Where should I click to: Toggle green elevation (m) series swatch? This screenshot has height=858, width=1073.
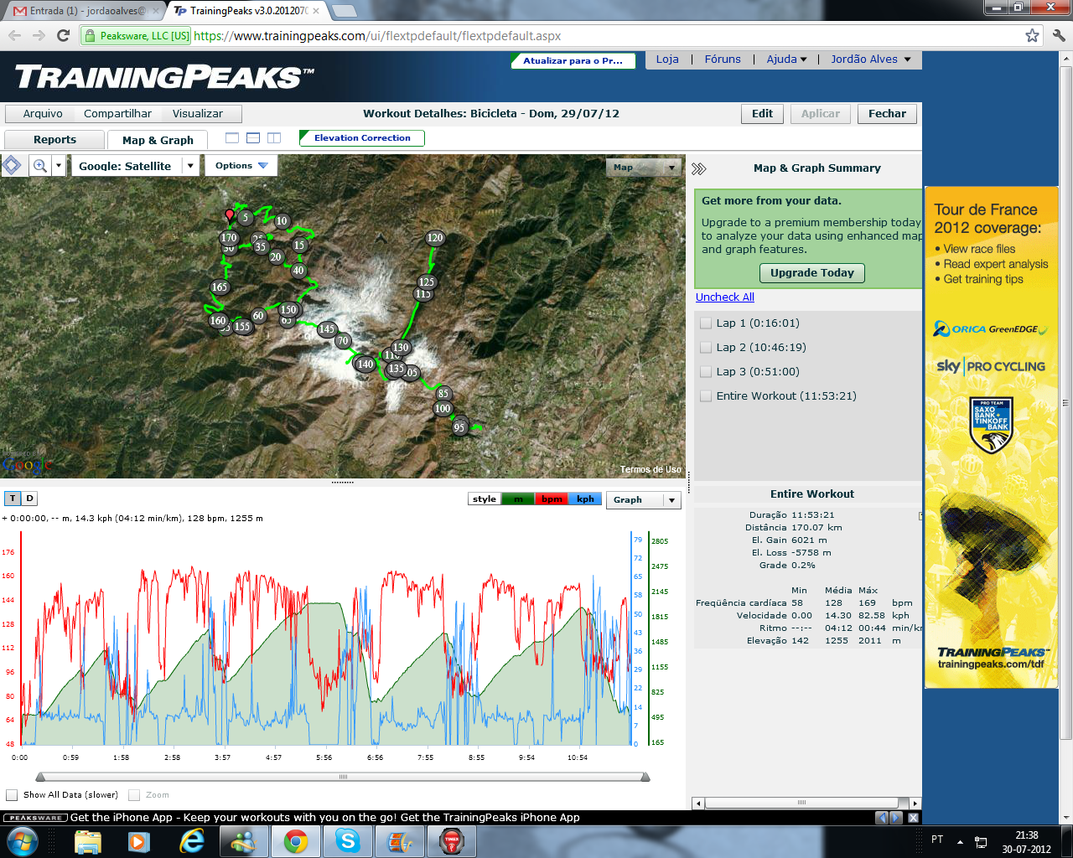pyautogui.click(x=518, y=499)
